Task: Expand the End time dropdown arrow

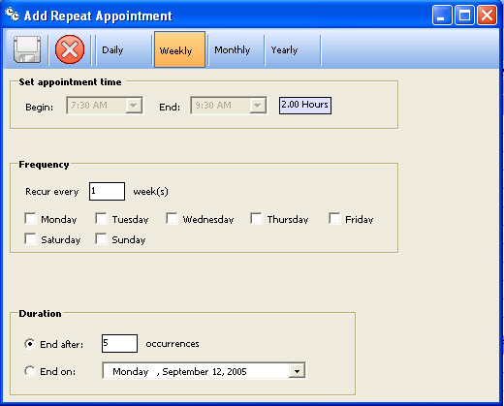Action: (x=258, y=106)
